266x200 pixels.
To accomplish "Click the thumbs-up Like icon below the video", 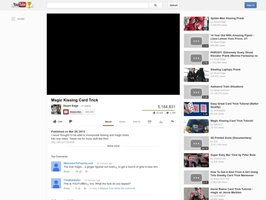I will (x=55, y=121).
